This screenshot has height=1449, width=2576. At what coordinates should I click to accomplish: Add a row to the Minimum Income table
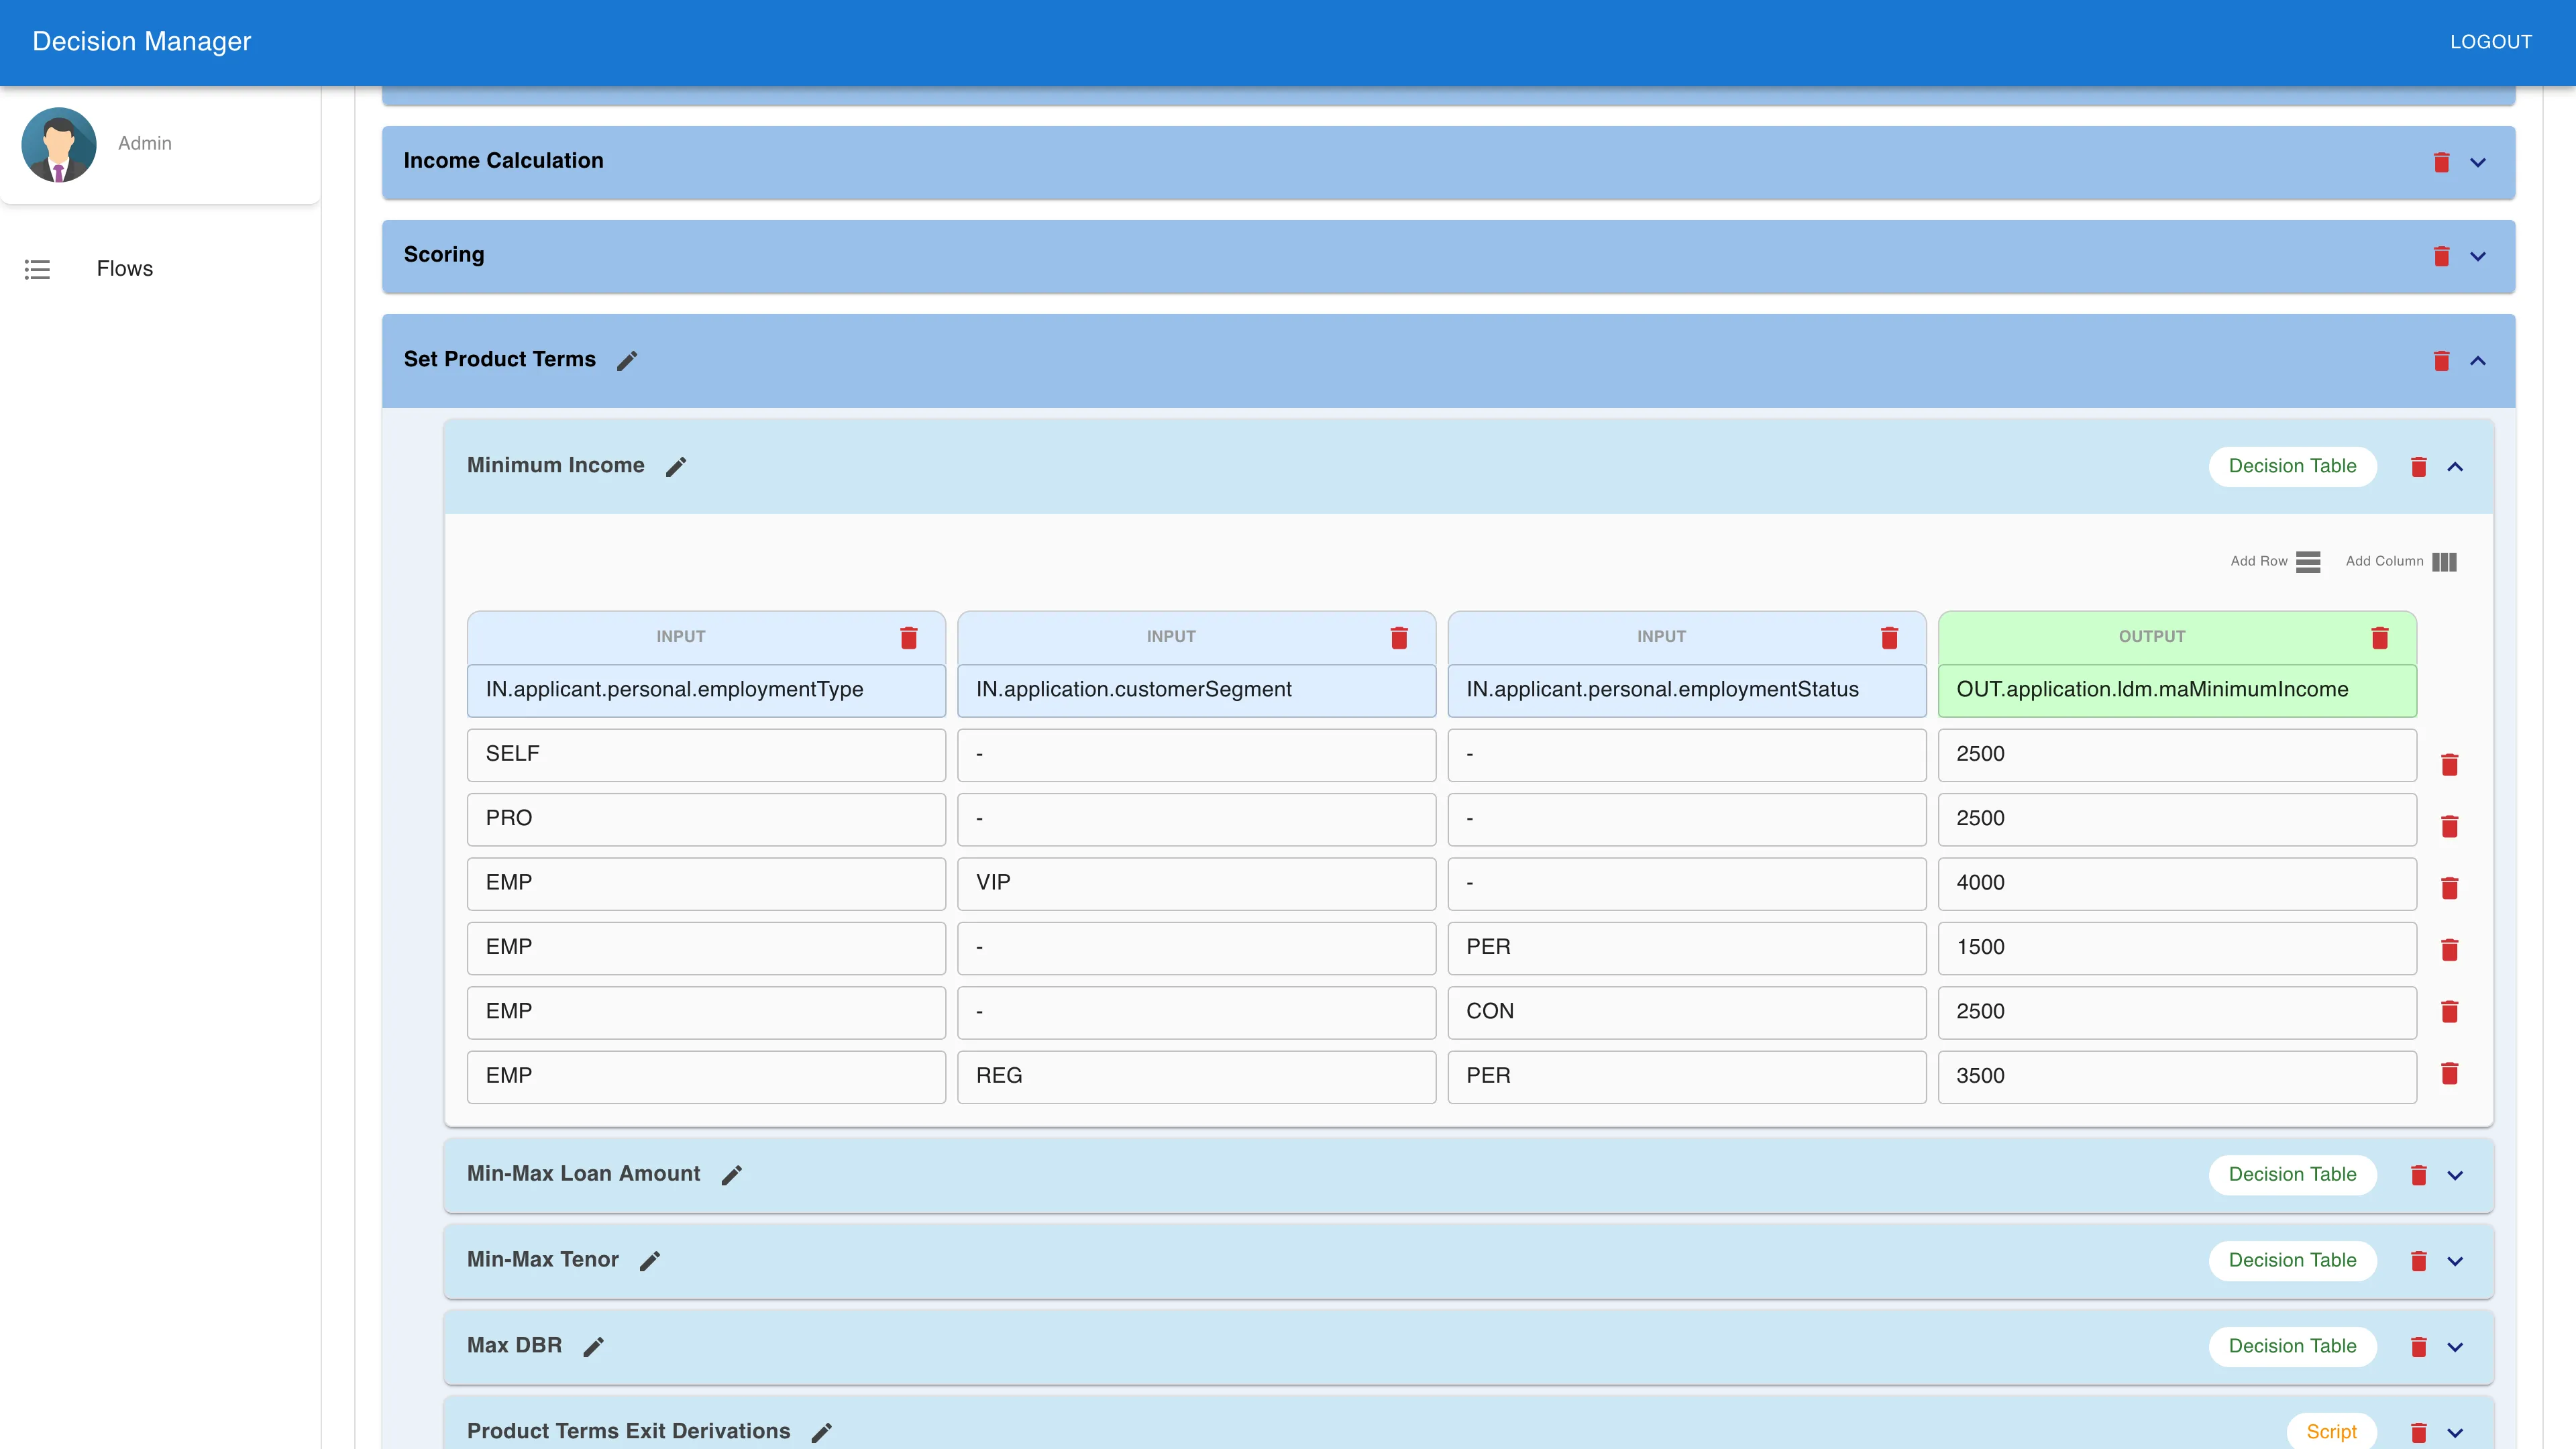tap(2308, 561)
